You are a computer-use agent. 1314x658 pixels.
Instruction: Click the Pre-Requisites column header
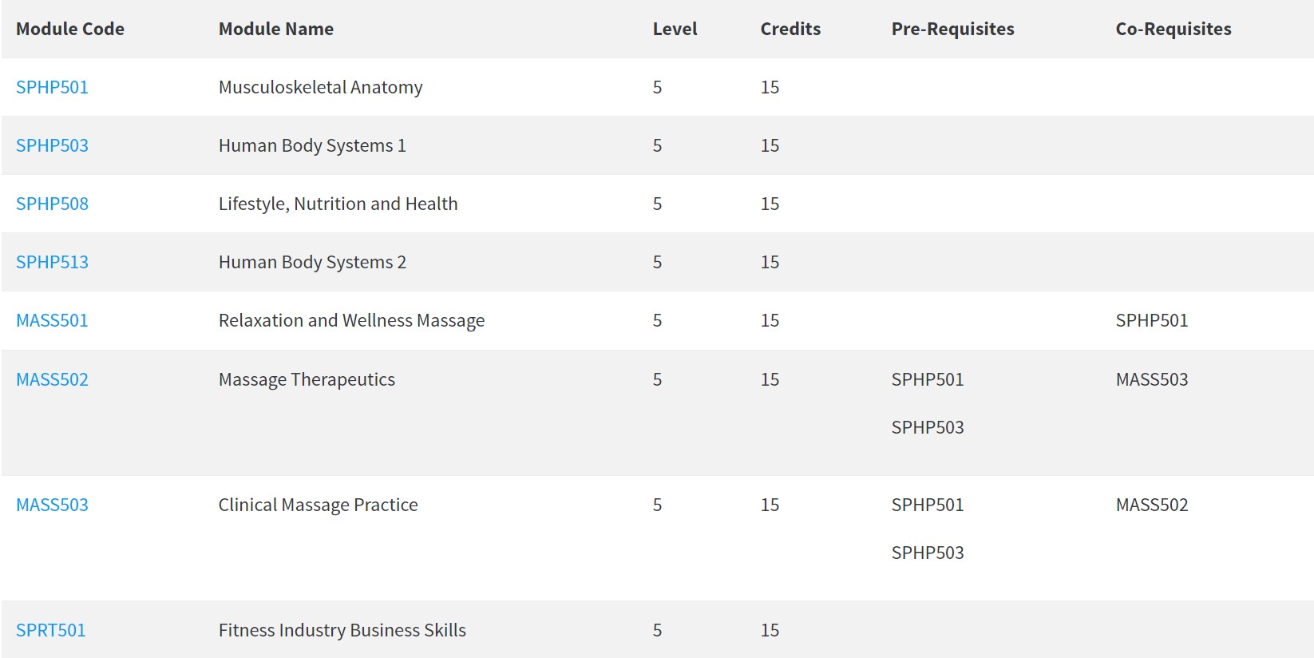pyautogui.click(x=952, y=29)
